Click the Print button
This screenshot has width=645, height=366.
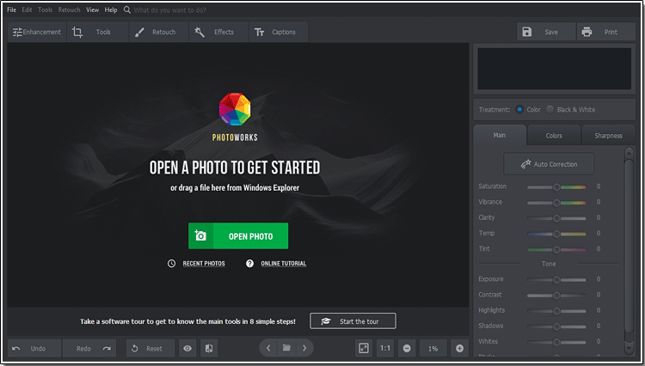606,32
